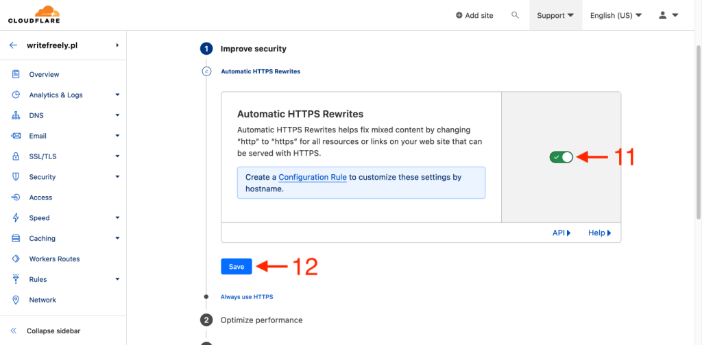Expand the Rules submenu arrow
702x345 pixels.
(x=117, y=279)
